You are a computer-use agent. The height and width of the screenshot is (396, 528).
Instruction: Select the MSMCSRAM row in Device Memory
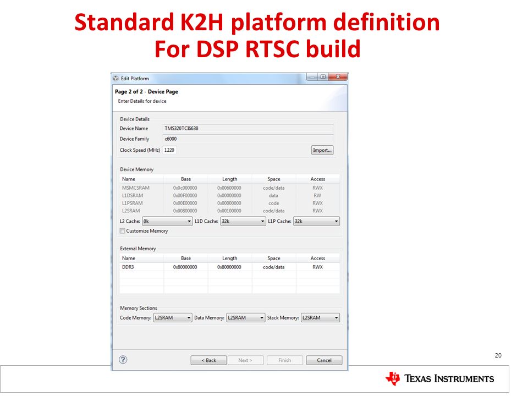pos(230,188)
